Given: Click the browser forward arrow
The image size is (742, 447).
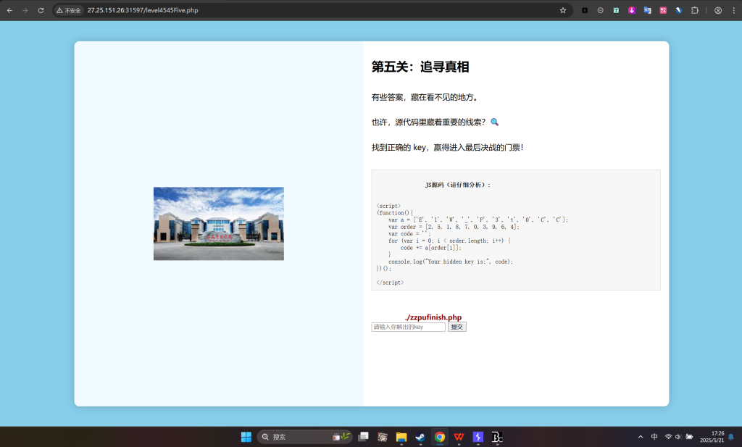Looking at the screenshot, I should coord(25,10).
